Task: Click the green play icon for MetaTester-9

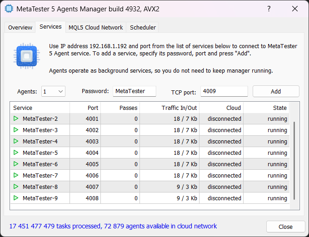Action: pyautogui.click(x=16, y=198)
